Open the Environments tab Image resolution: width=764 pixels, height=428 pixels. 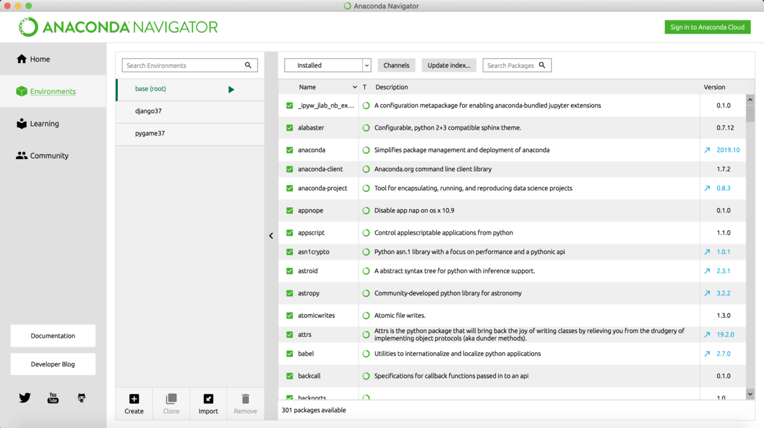(53, 92)
